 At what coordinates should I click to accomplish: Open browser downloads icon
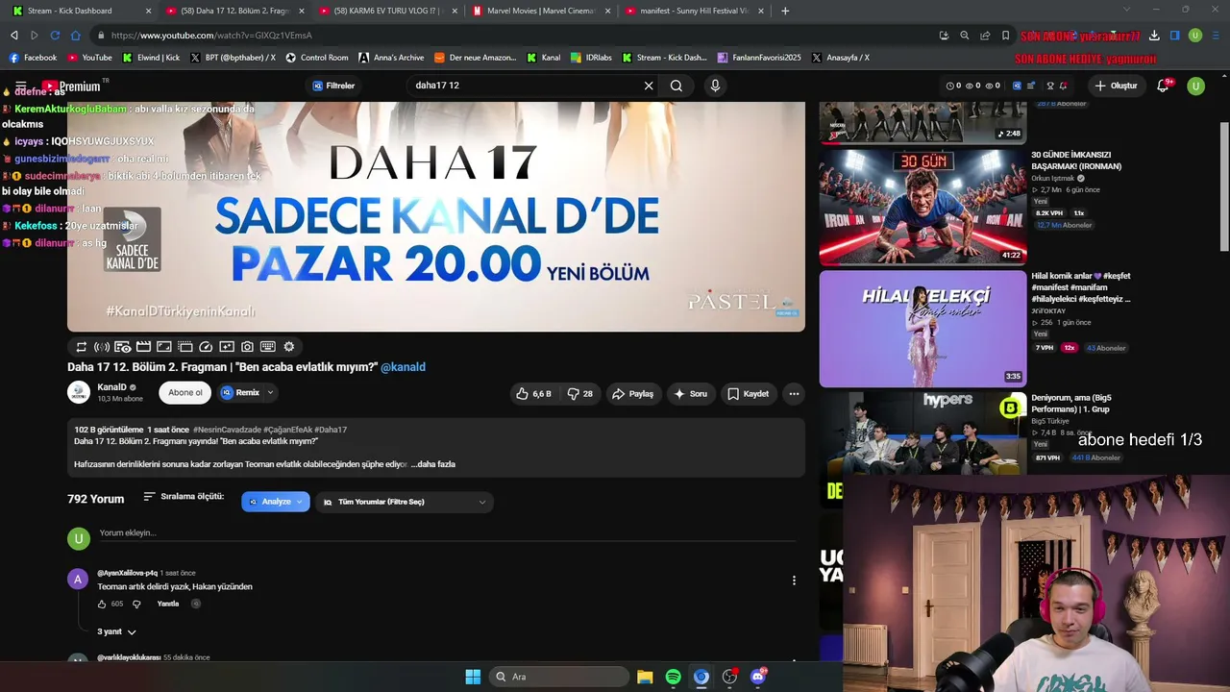(x=1154, y=36)
